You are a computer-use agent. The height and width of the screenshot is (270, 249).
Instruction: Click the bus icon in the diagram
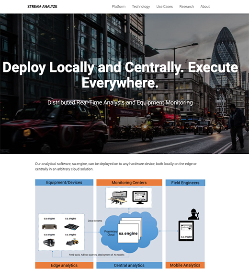click(x=49, y=242)
